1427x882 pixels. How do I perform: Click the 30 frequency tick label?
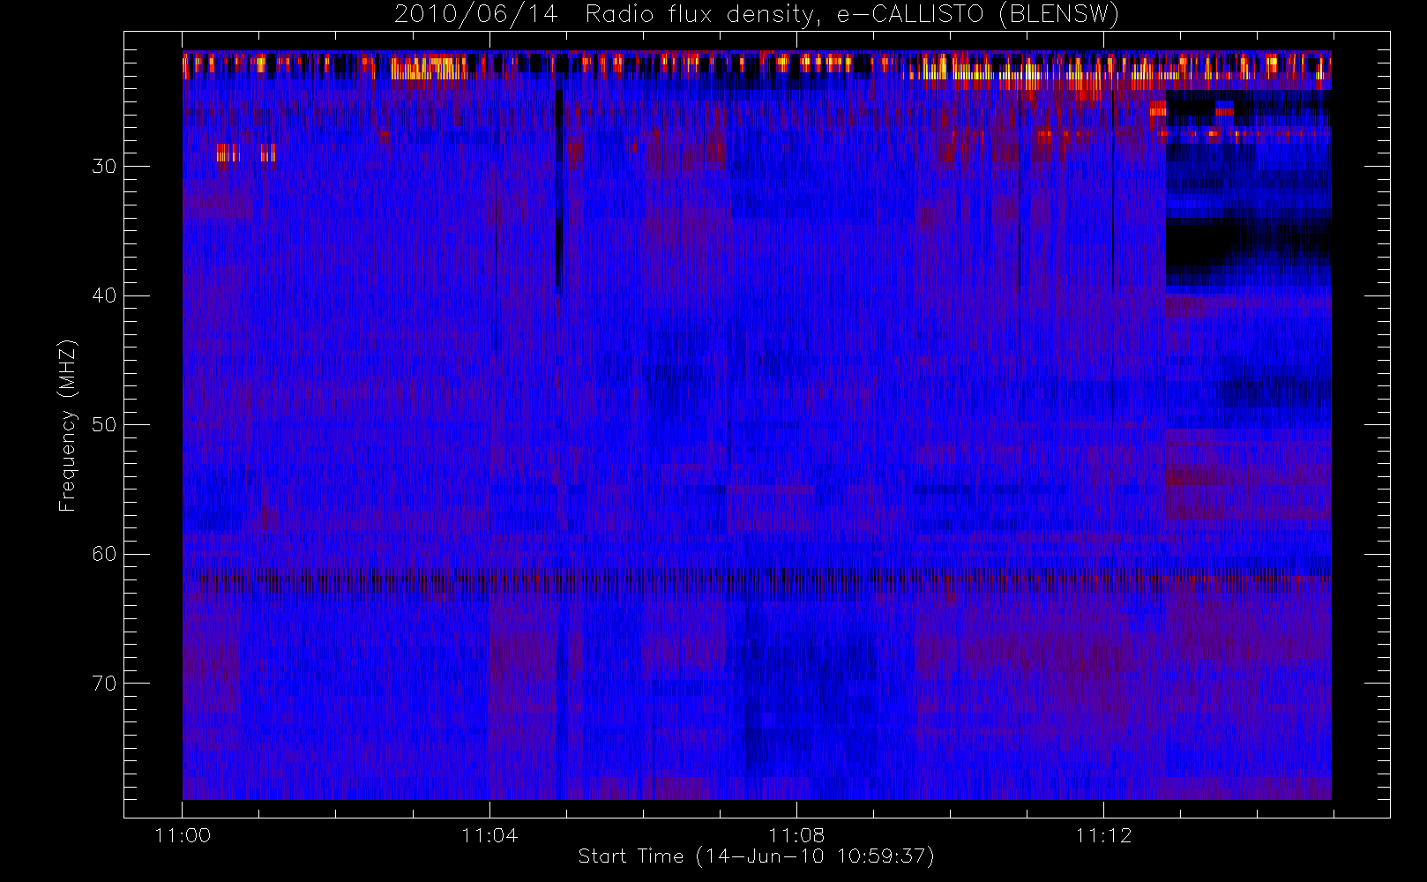point(104,167)
